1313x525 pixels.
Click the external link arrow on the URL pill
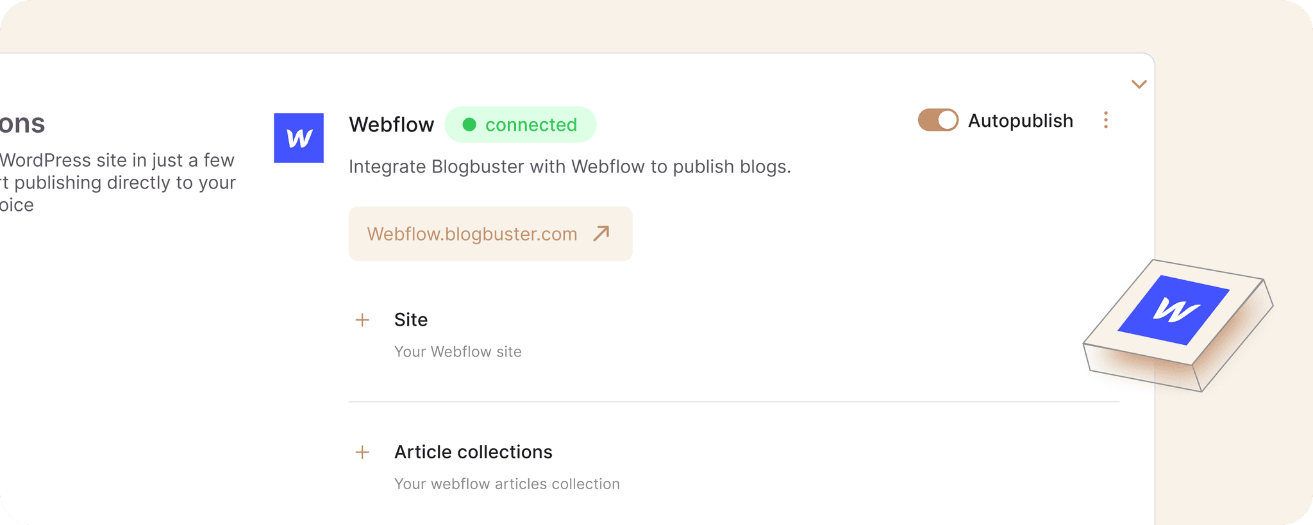point(600,233)
